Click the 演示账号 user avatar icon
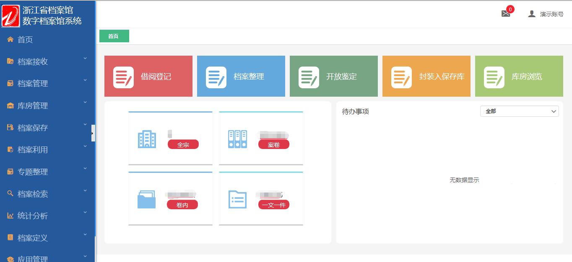Viewport: 572px width, 262px height. coord(532,14)
